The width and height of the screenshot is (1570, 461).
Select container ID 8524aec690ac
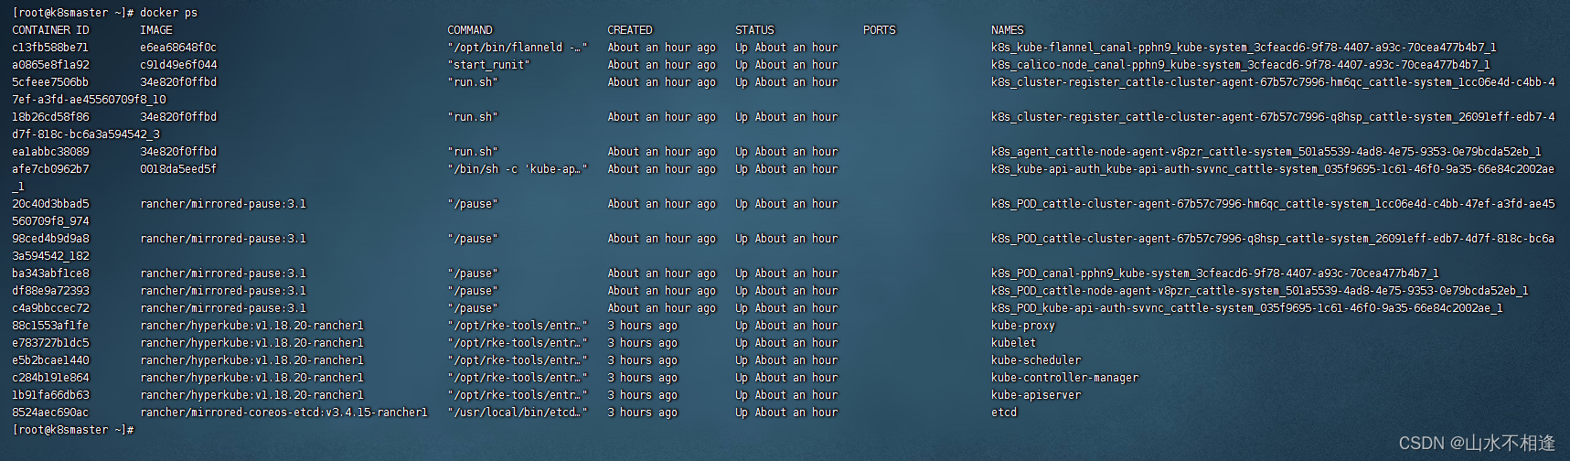click(50, 413)
